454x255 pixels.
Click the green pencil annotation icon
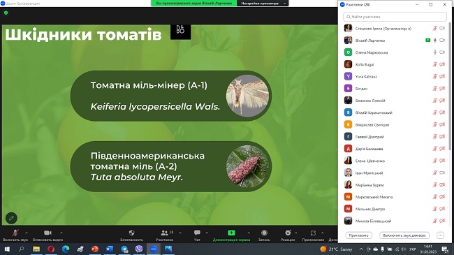coord(11,218)
